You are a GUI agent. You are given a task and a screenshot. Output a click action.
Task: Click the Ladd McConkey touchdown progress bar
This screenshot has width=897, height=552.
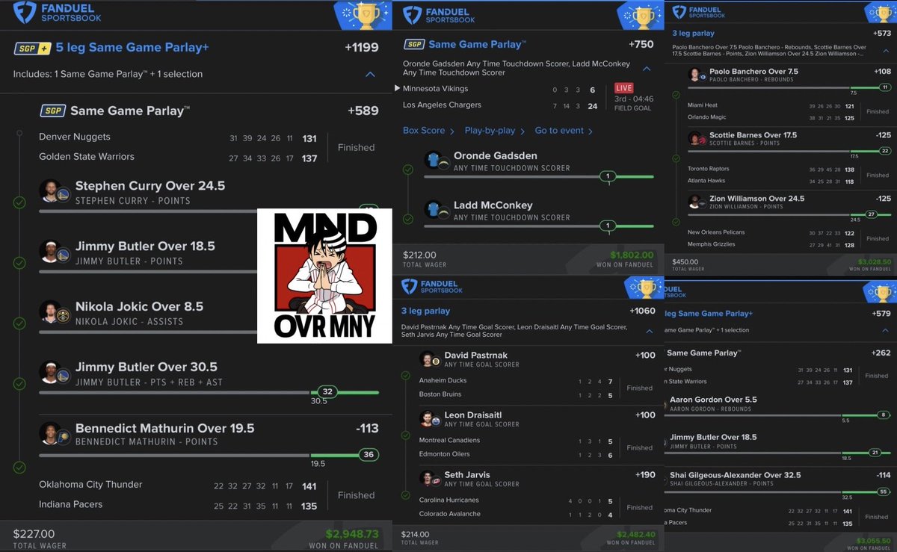(539, 226)
